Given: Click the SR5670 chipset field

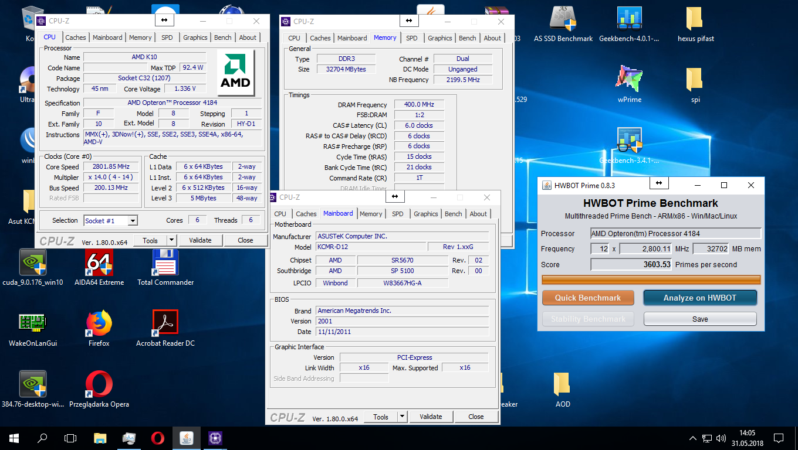Looking at the screenshot, I should (403, 260).
